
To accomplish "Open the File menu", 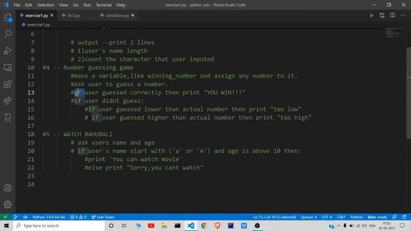I will click(17, 5).
